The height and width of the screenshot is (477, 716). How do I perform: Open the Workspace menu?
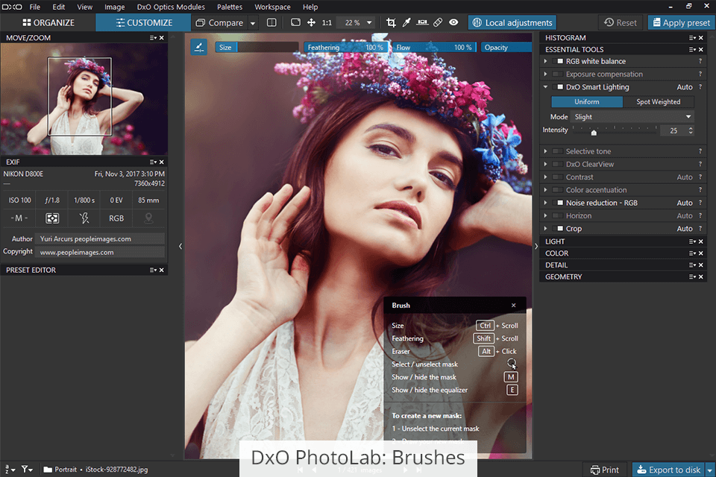tap(273, 7)
